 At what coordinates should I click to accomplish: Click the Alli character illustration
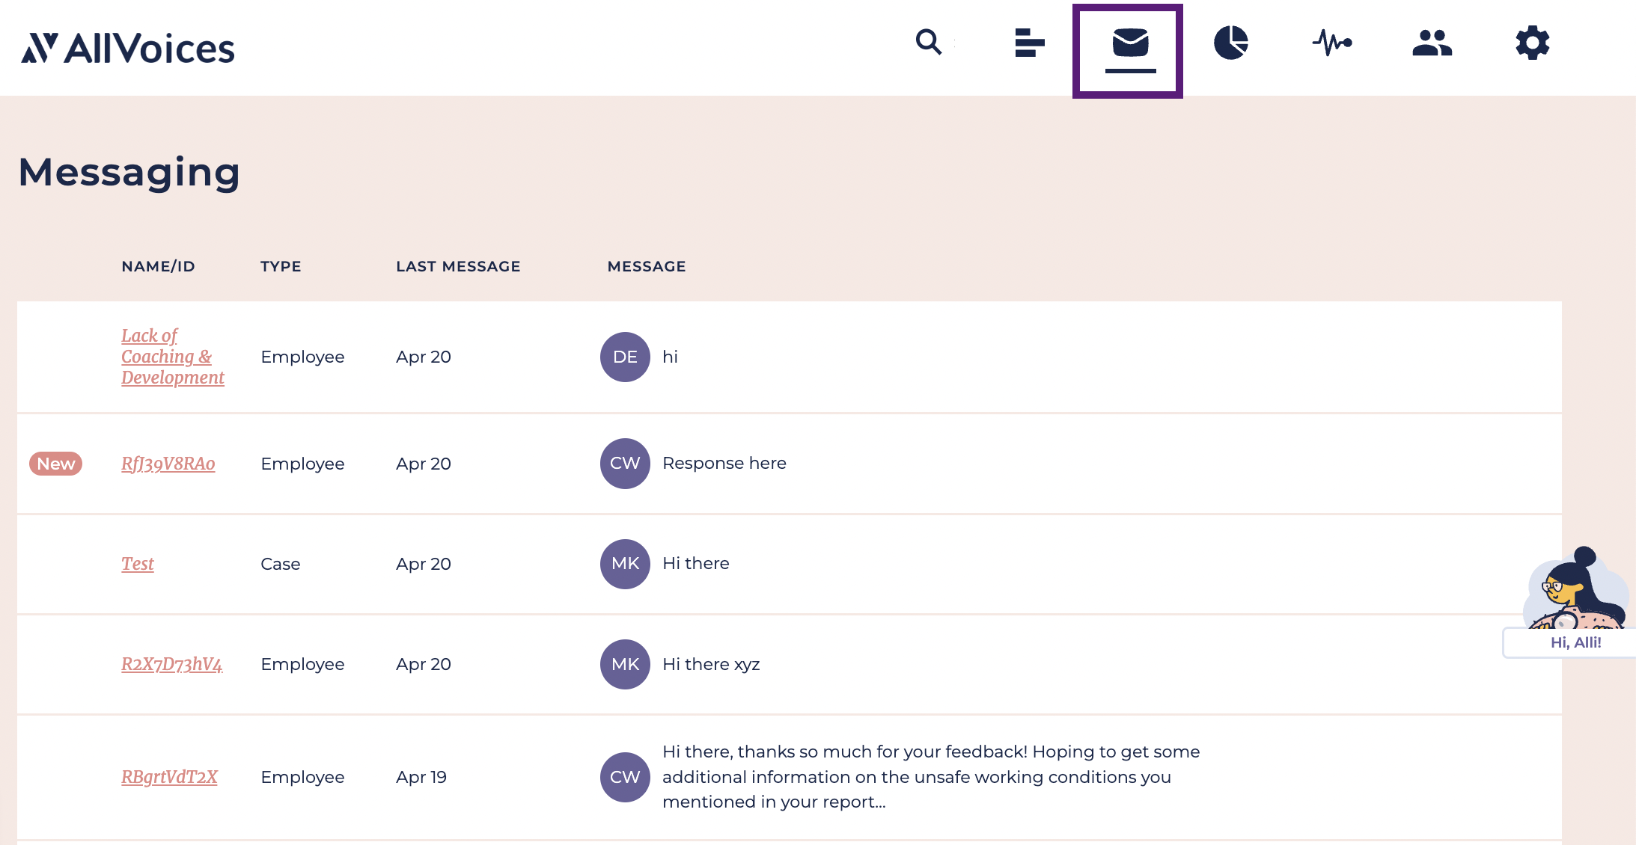pyautogui.click(x=1577, y=589)
